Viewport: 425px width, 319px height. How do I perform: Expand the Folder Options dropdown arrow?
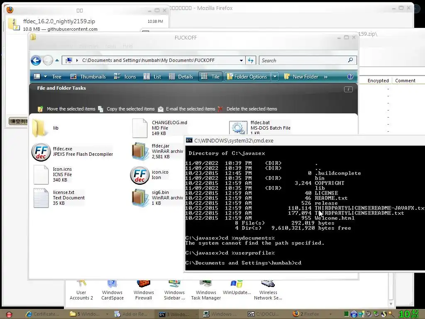[x=275, y=77]
